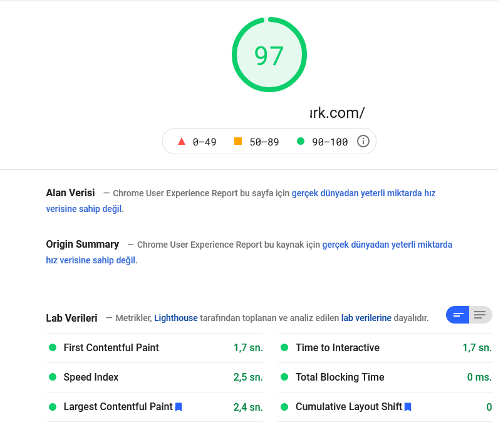Click the Largest Contentful Paint 2,4 sn. value

point(248,407)
